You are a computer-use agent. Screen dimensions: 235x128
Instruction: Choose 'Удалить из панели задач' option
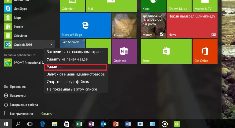76,59
